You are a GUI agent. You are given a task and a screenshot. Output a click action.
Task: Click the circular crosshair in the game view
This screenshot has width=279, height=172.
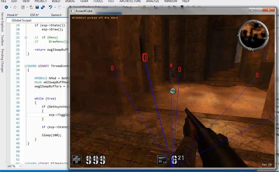coord(173,91)
